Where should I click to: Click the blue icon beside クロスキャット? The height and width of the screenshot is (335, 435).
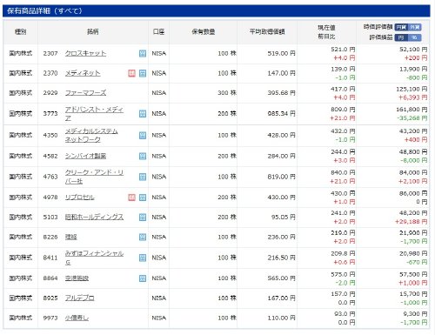tap(143, 53)
